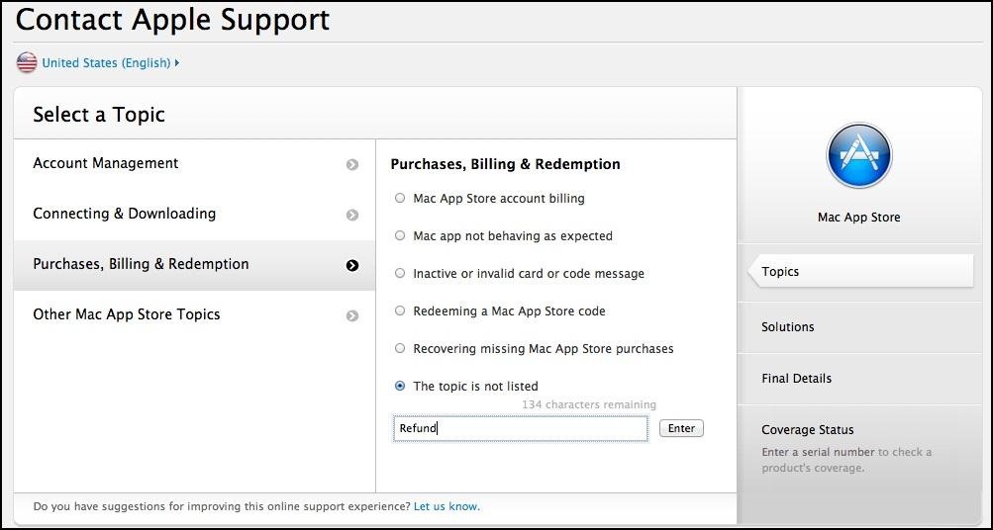Open the Account Management topic

(x=194, y=164)
